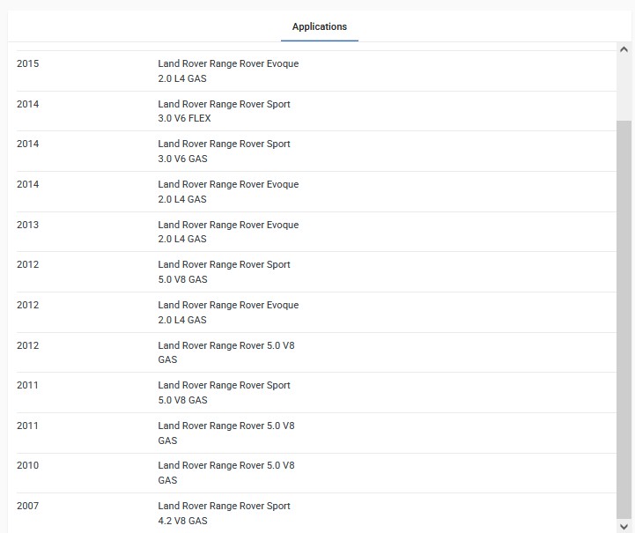Screen dimensions: 635x533
Task: Click the 2.0 L4 GAS text in the 2013 row
Action: pos(182,239)
